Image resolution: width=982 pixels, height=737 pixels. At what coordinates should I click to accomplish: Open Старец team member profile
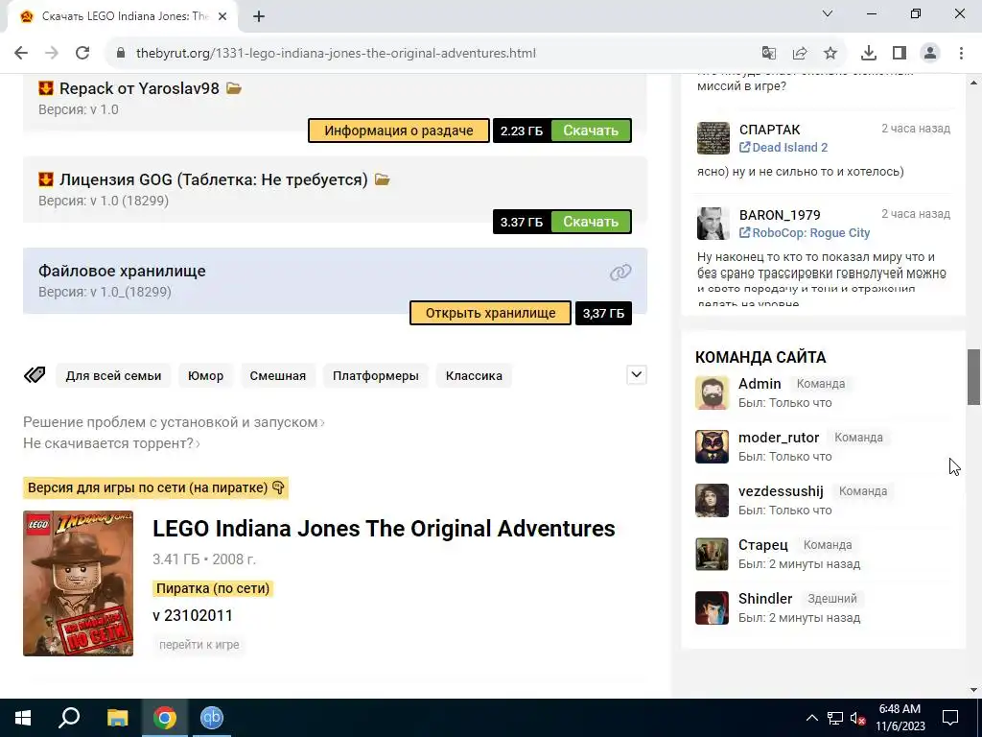click(x=762, y=545)
